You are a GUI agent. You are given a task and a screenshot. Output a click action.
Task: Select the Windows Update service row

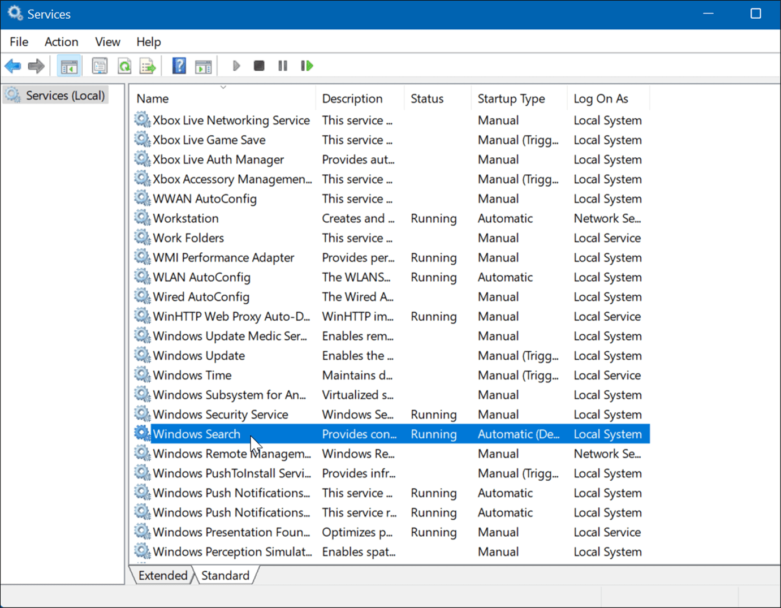(199, 356)
